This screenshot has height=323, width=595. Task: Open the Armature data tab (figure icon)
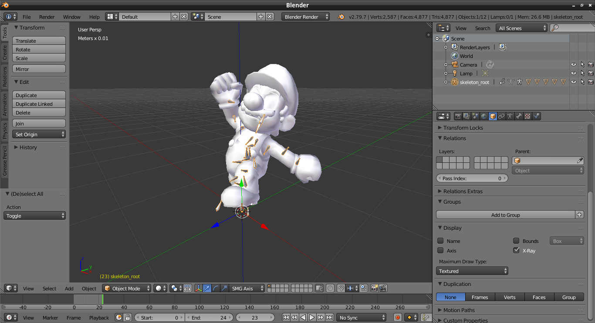tap(510, 116)
